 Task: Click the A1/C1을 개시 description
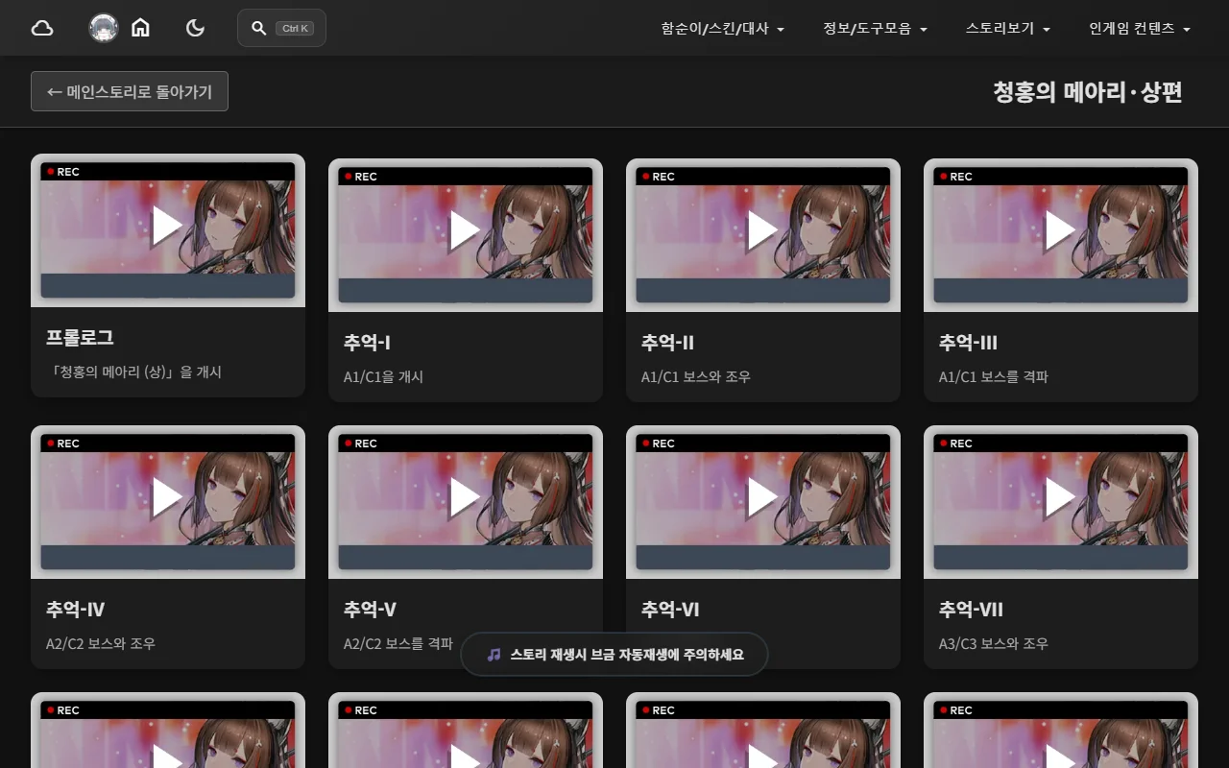[x=383, y=376]
